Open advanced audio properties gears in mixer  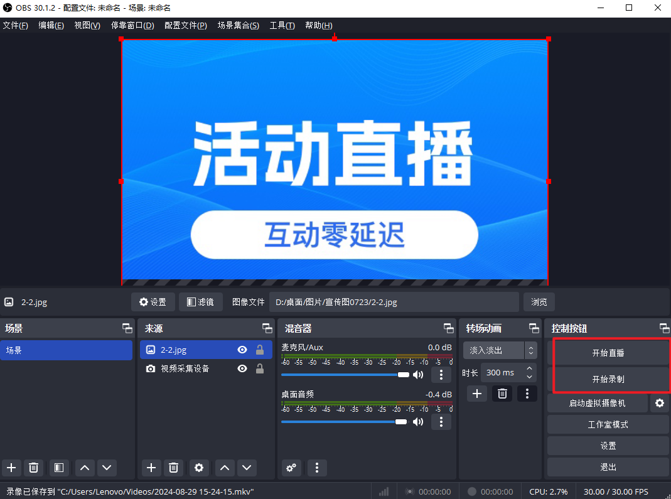point(291,467)
